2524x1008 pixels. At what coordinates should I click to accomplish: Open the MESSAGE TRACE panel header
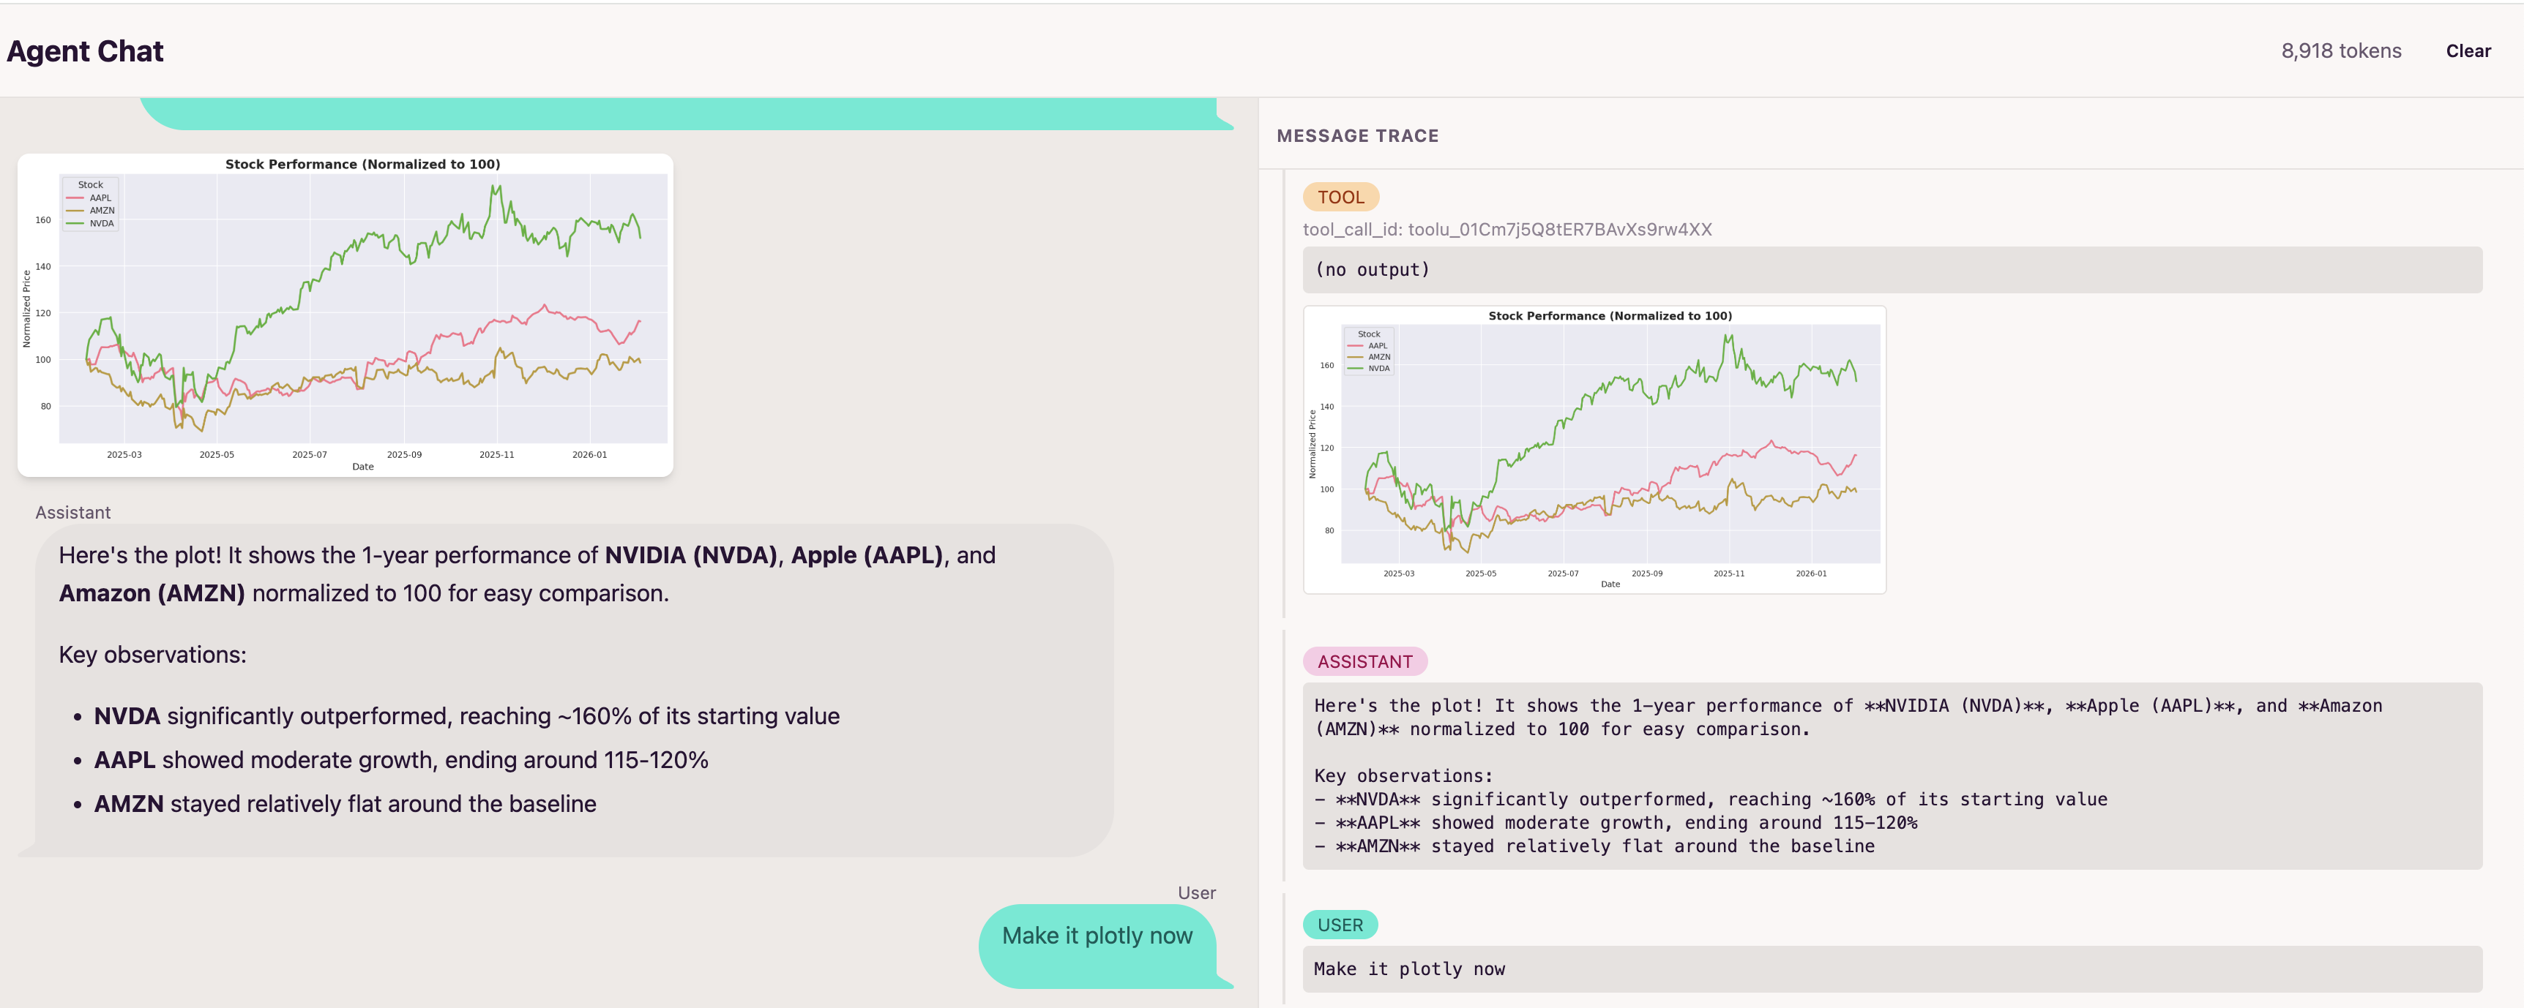tap(1358, 135)
